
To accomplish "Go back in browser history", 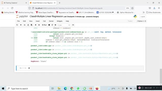I will tap(3, 8).
